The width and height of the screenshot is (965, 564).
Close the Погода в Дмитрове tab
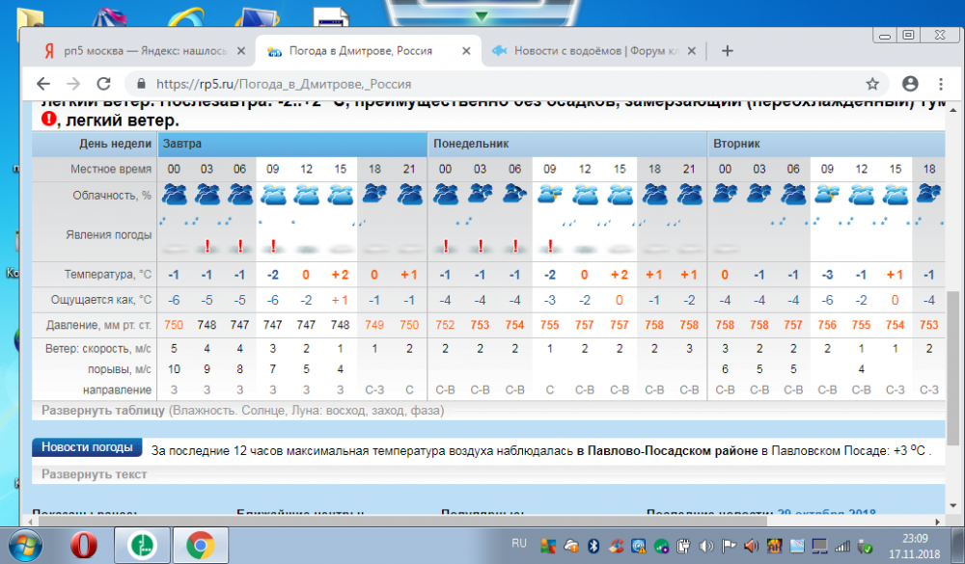467,51
